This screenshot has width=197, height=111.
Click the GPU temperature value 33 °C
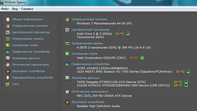pyautogui.click(x=180, y=72)
